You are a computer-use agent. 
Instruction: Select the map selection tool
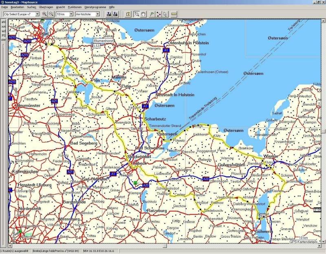pos(128,14)
